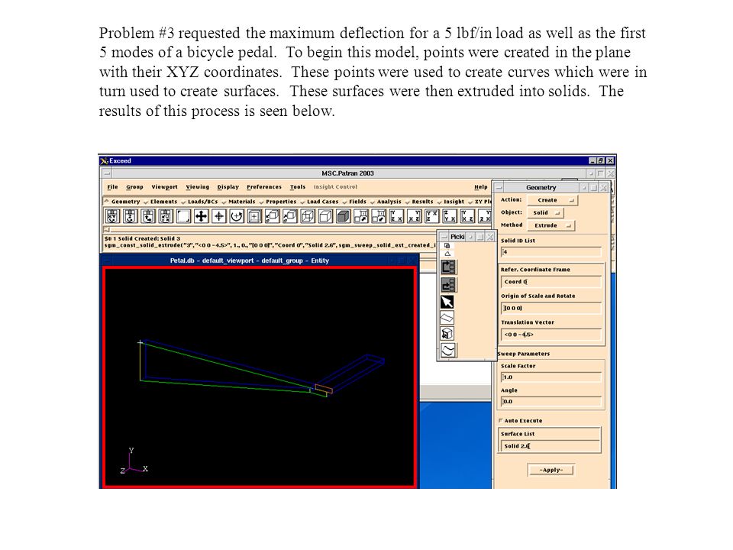Image resolution: width=733 pixels, height=550 pixels.
Task: Switch to the Analysis application toggle
Action: (x=386, y=202)
